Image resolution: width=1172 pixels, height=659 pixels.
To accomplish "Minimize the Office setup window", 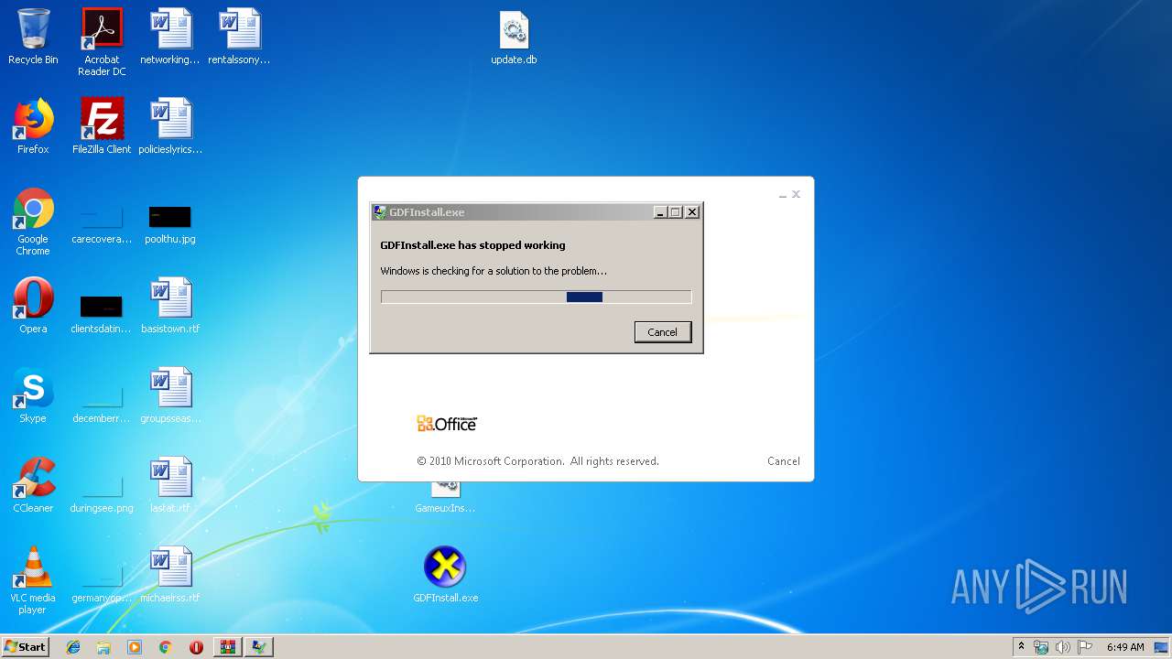I will pyautogui.click(x=783, y=195).
